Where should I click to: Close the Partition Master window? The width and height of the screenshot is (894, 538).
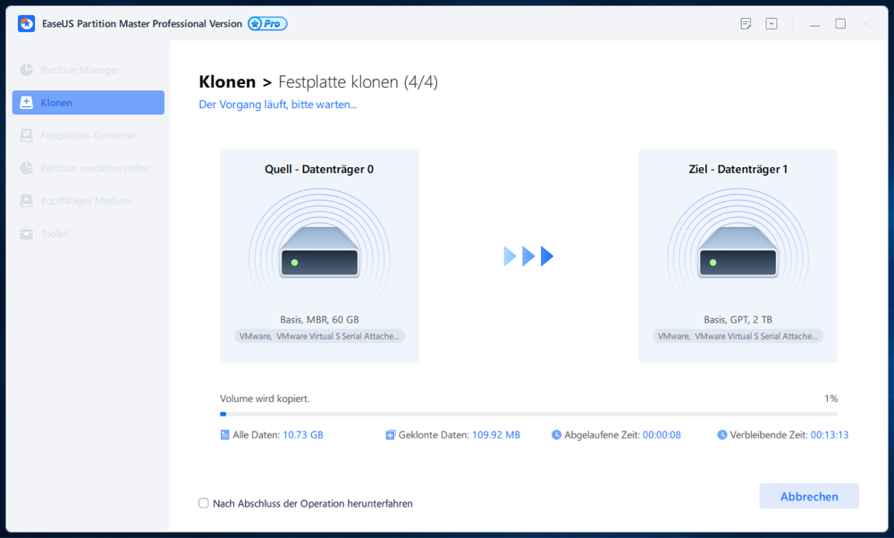(x=866, y=24)
